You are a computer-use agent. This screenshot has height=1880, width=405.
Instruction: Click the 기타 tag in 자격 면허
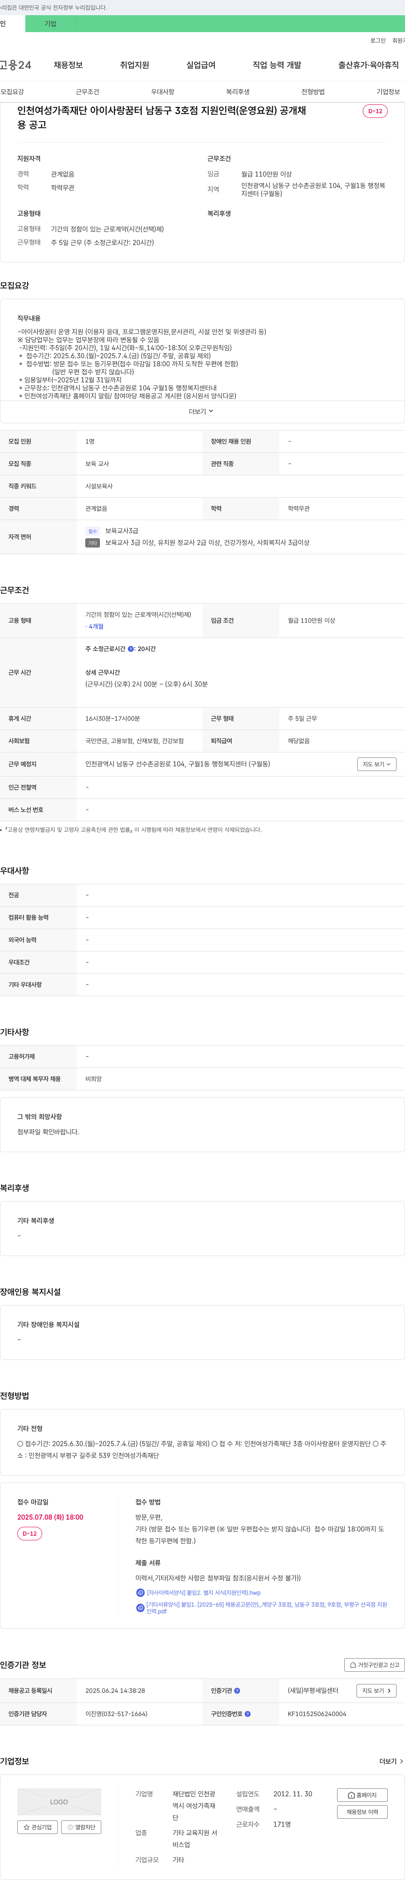point(92,542)
